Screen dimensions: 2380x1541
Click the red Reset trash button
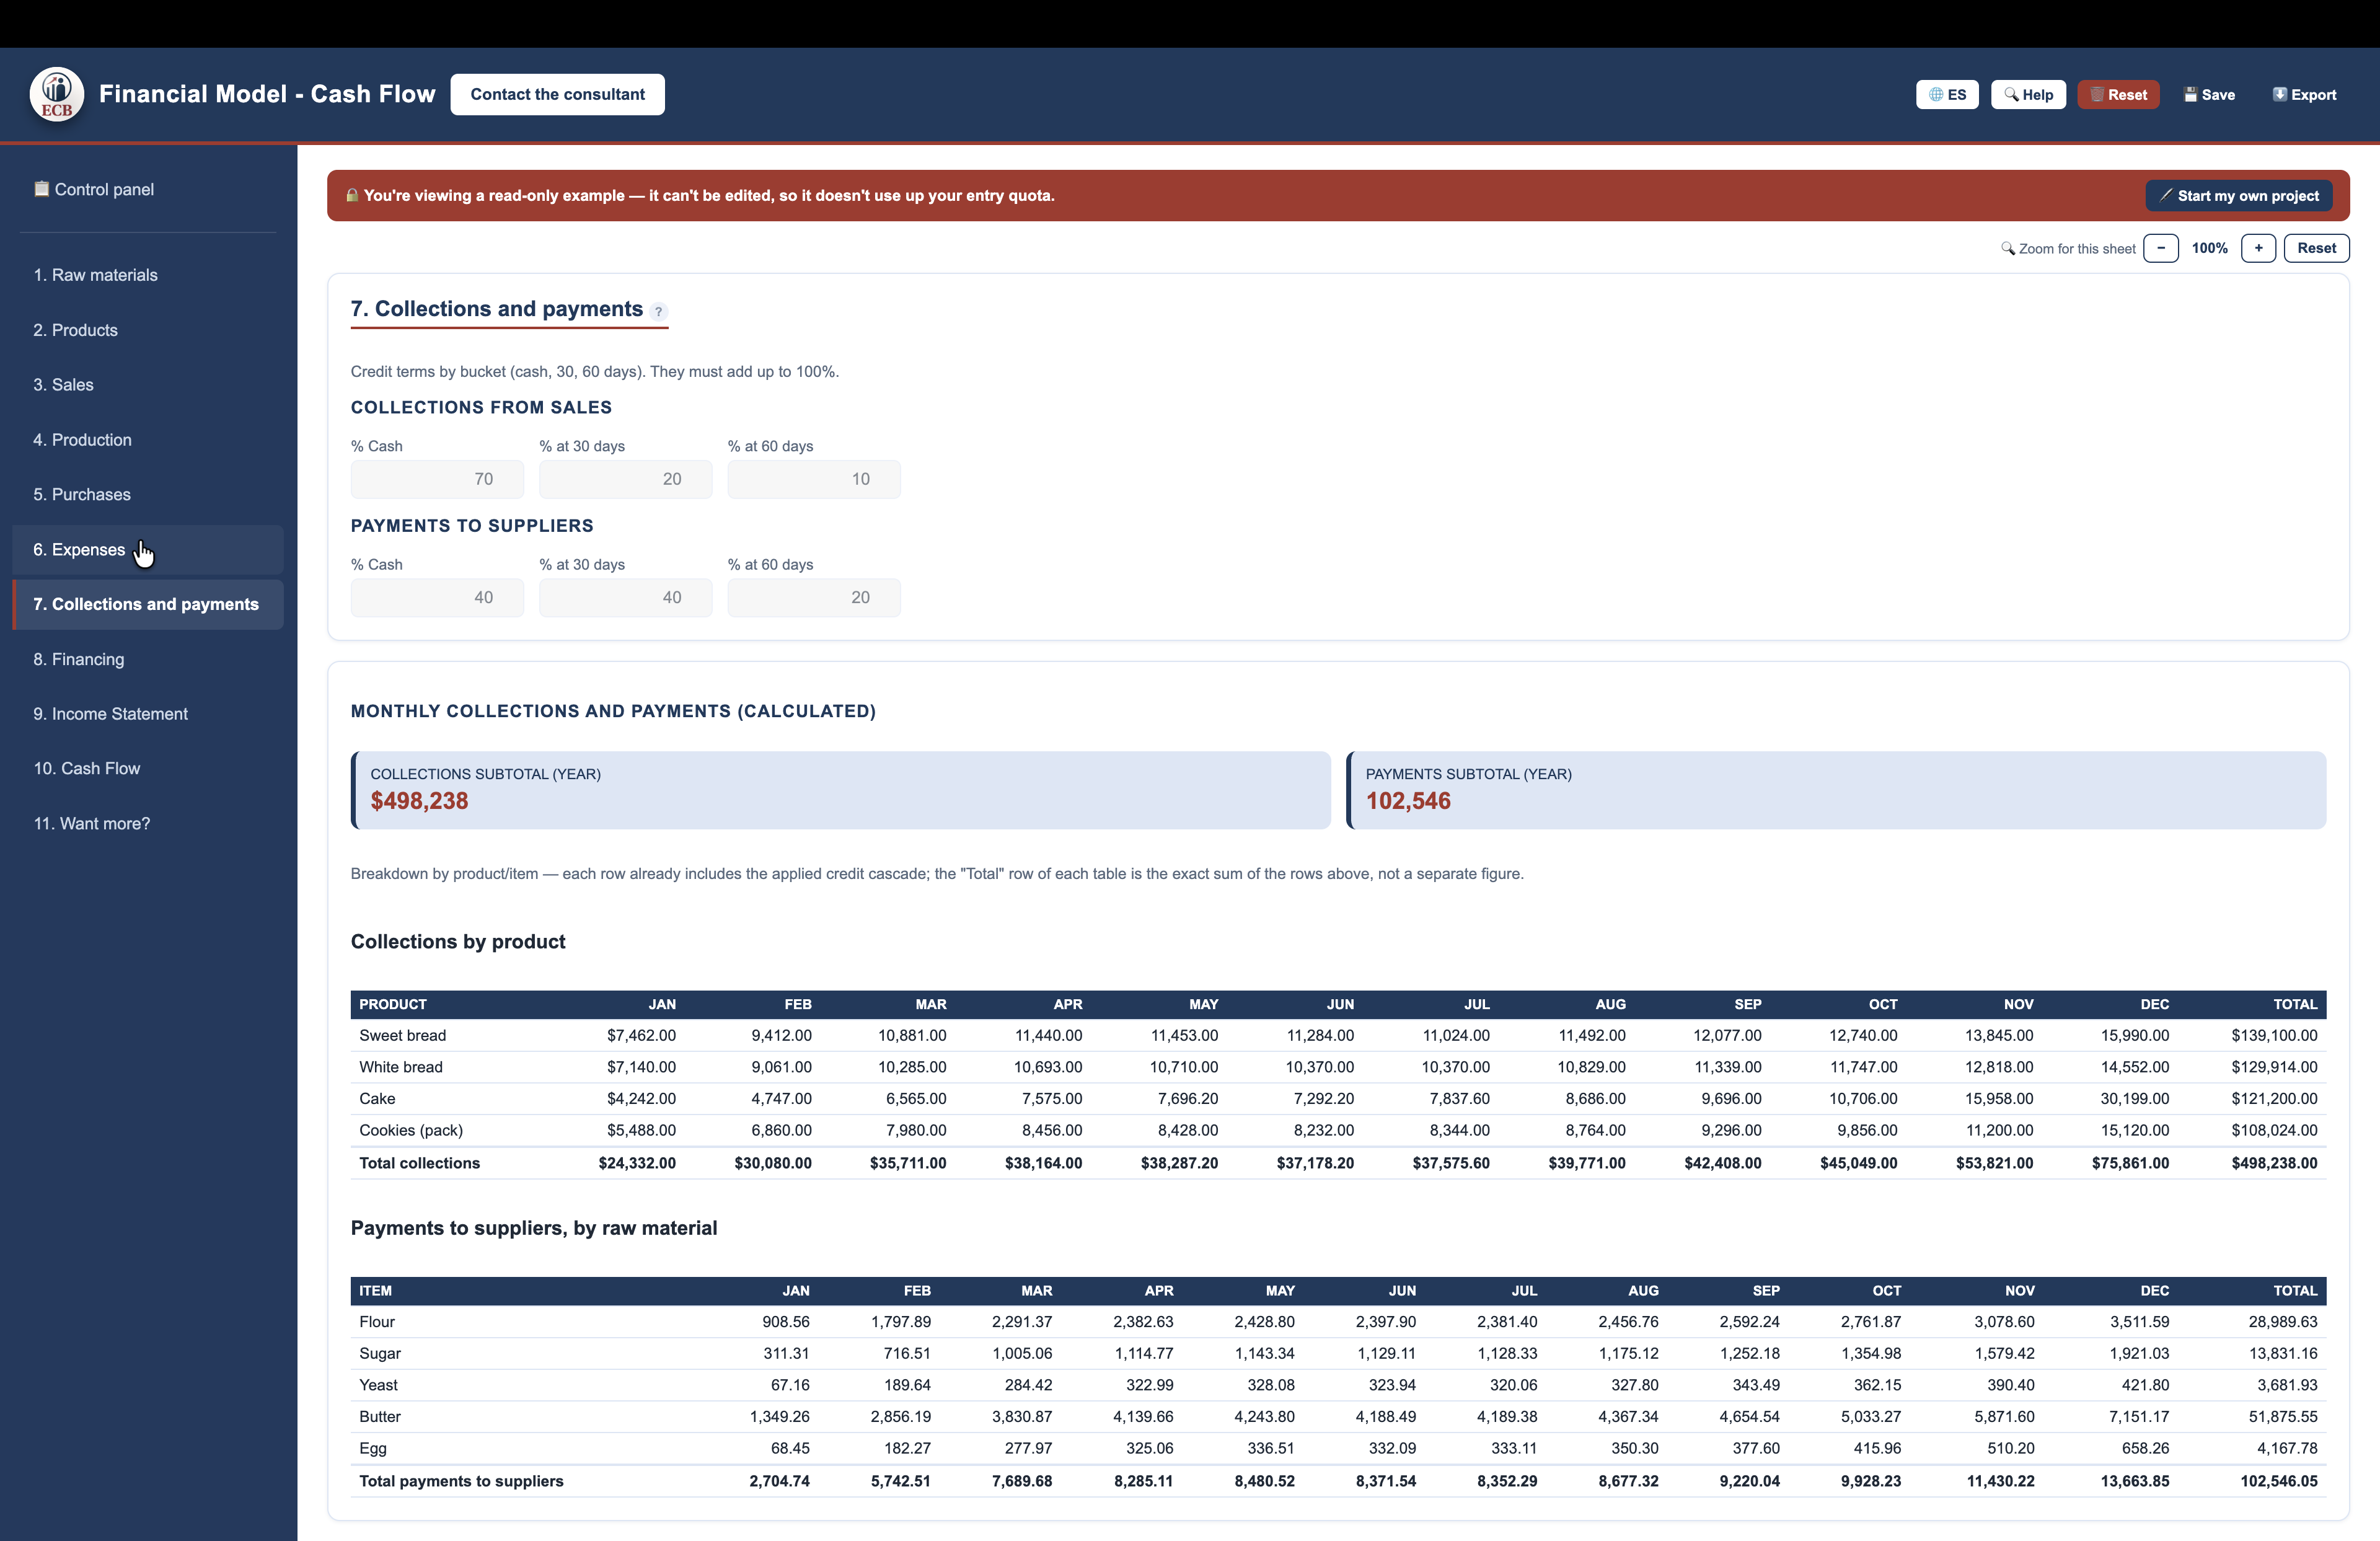[x=2118, y=95]
